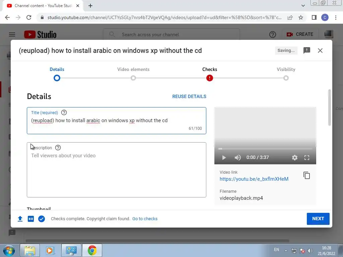Screen dimensions: 343x257
Task: Open Chrome's three-dot menu
Action: (x=336, y=17)
